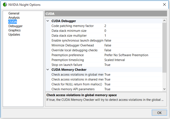This screenshot has height=119, width=170.
Task: Click scrollbar up arrow in property grid
Action: click(164, 21)
